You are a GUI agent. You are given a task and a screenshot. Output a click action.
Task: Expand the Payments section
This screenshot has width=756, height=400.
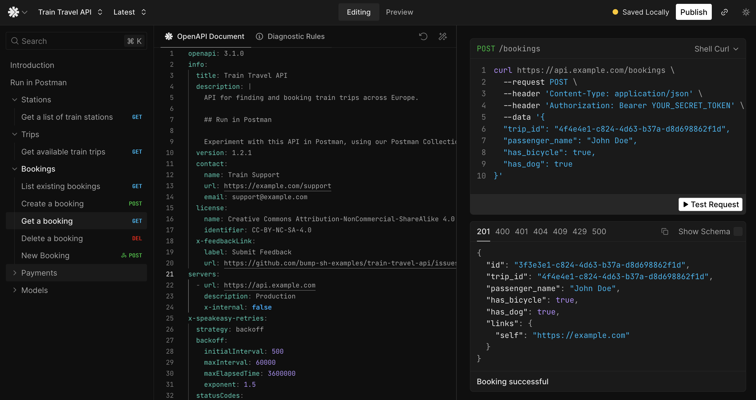15,273
